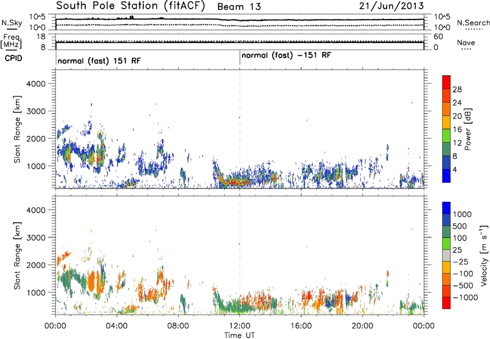
Task: Click the '20:00' time axis label
Action: click(x=363, y=326)
